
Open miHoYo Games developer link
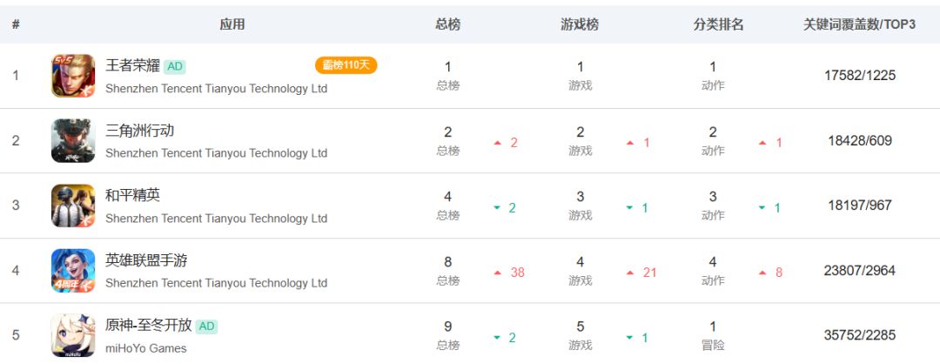tap(145, 348)
